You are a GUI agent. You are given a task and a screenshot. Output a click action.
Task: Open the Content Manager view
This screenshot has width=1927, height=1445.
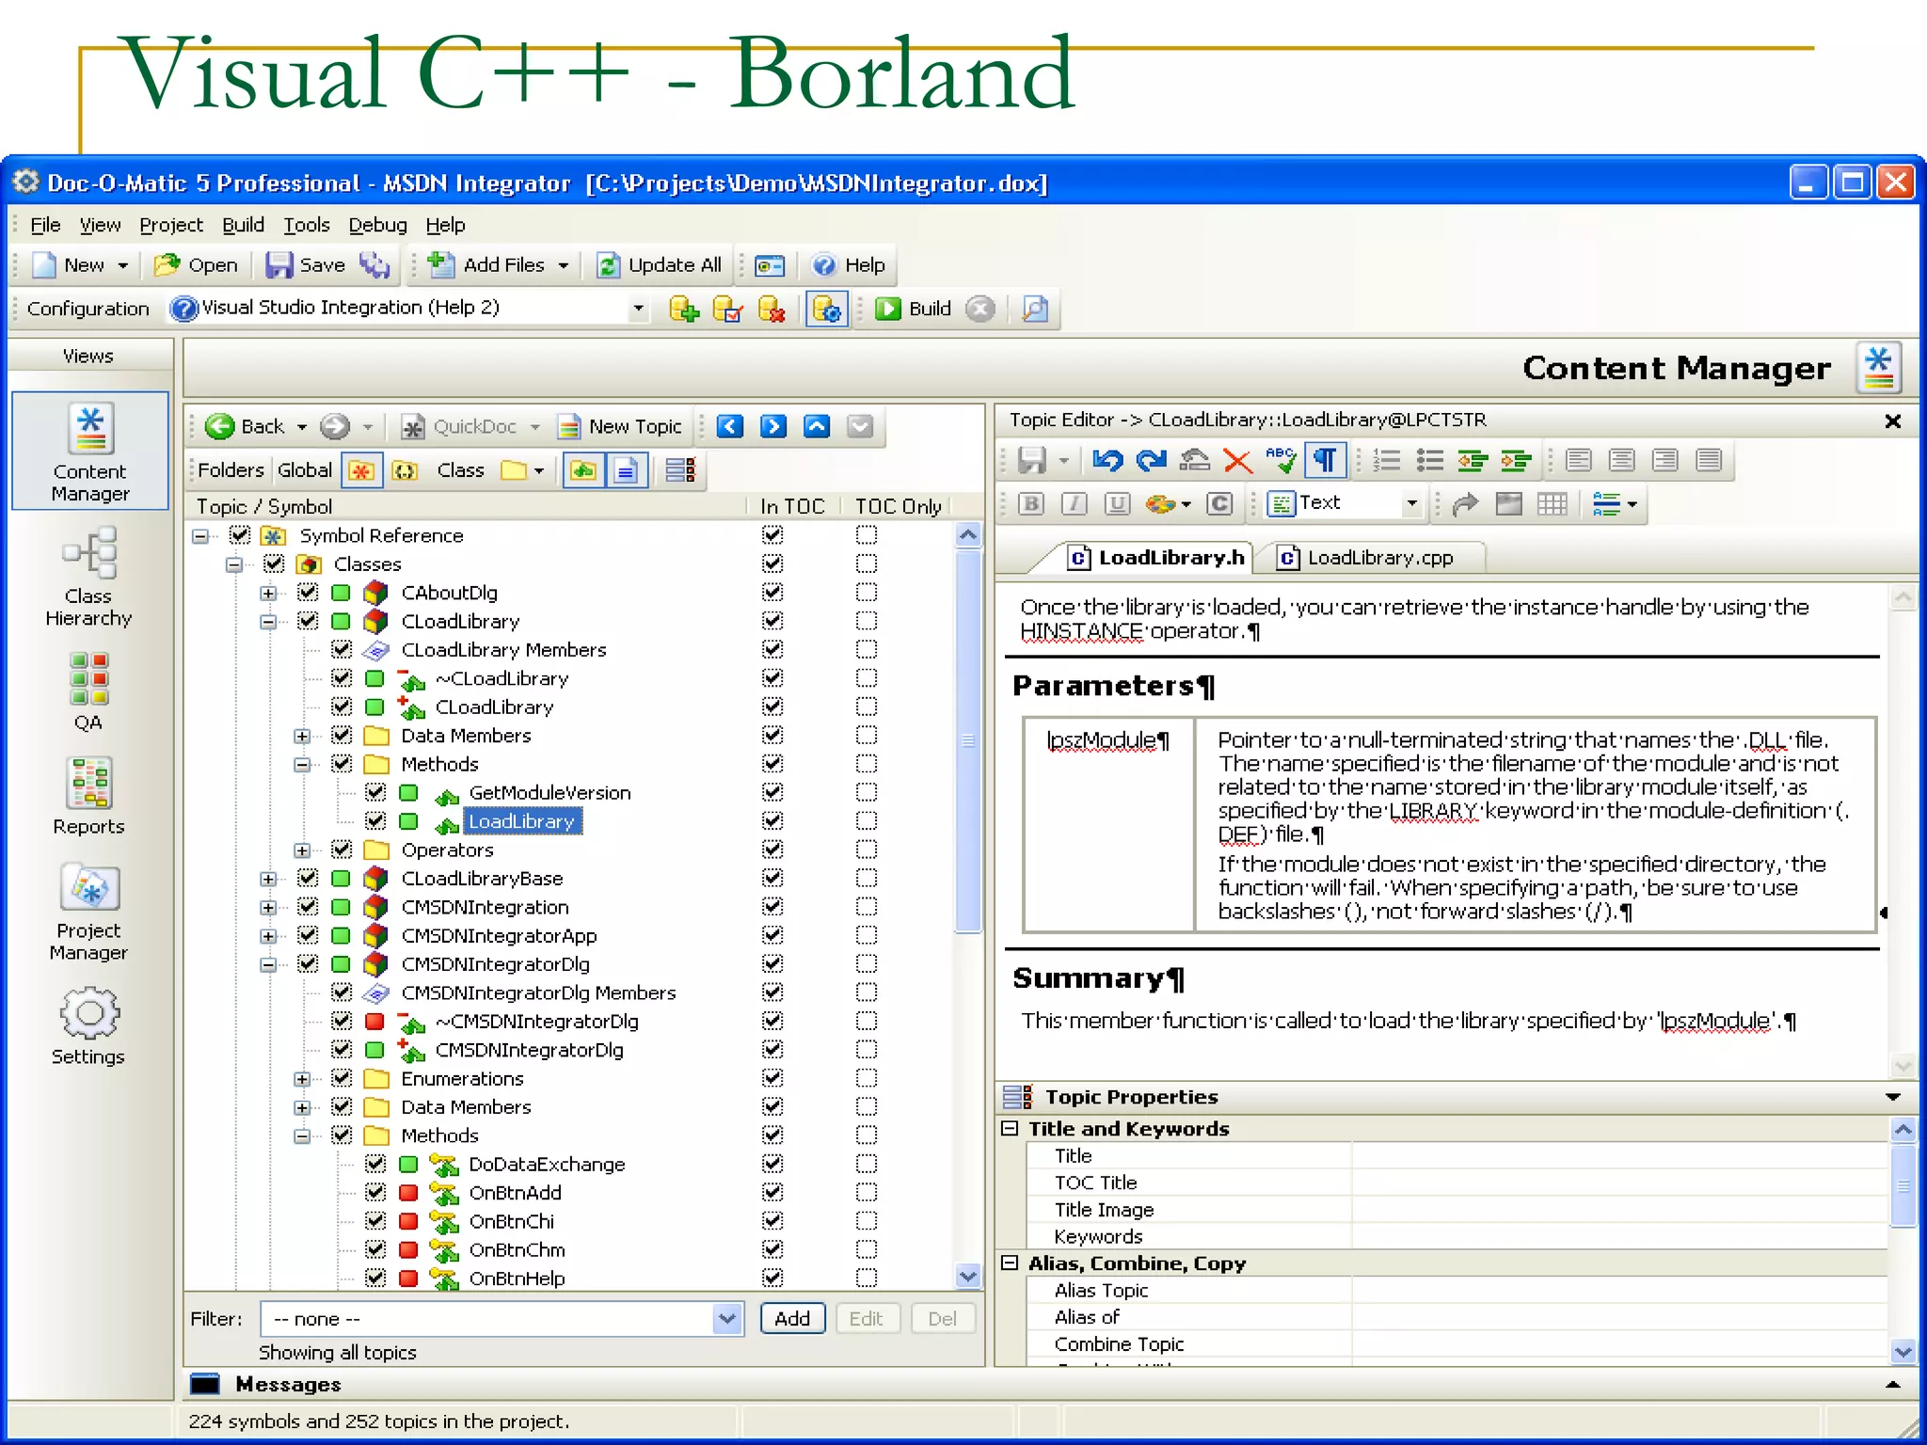tap(89, 452)
